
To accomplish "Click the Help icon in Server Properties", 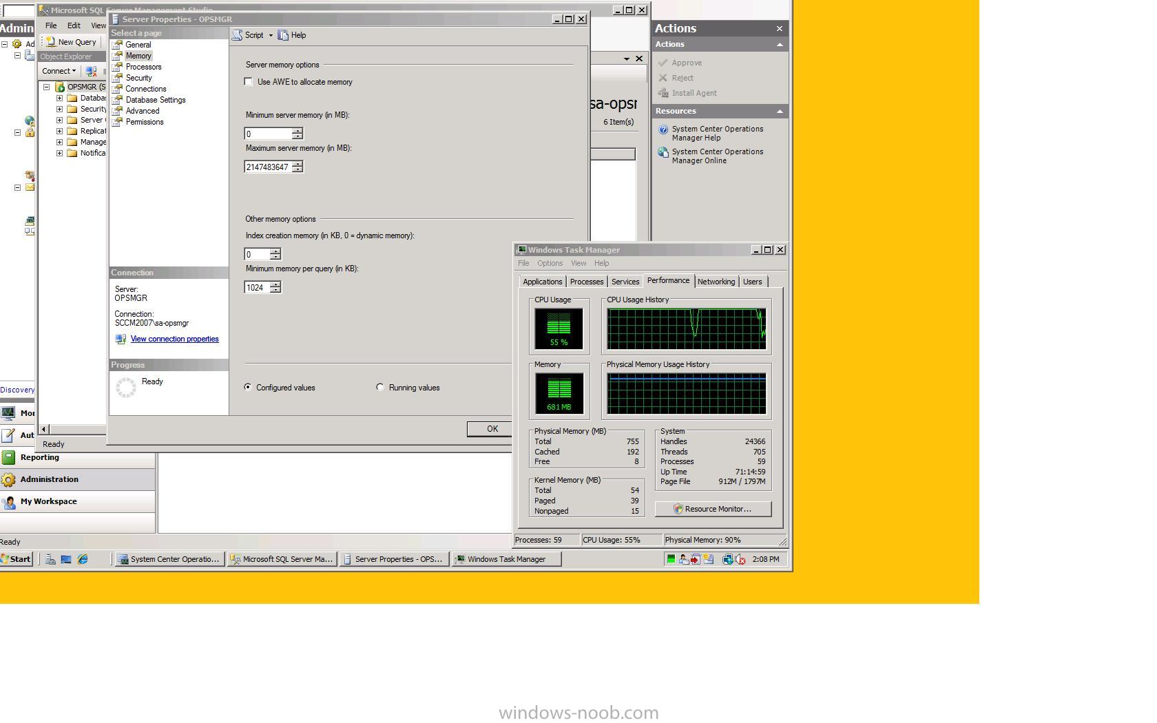I will click(283, 35).
